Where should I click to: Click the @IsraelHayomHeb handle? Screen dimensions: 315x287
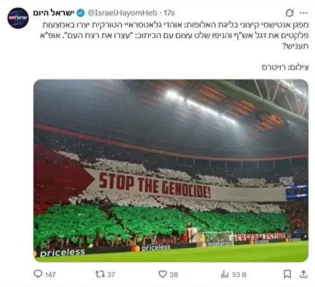pos(122,13)
